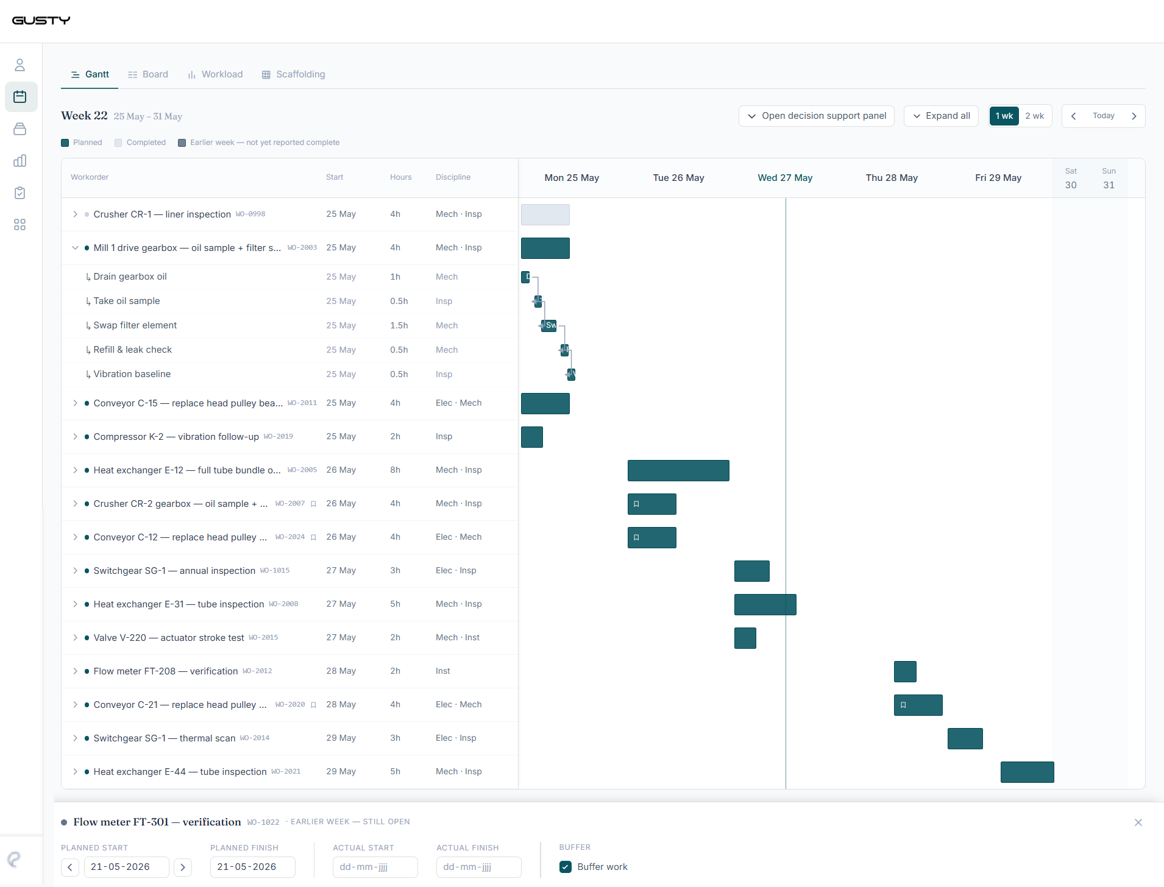1164x887 pixels.
Task: Click the Planned Finish date field
Action: pyautogui.click(x=253, y=867)
